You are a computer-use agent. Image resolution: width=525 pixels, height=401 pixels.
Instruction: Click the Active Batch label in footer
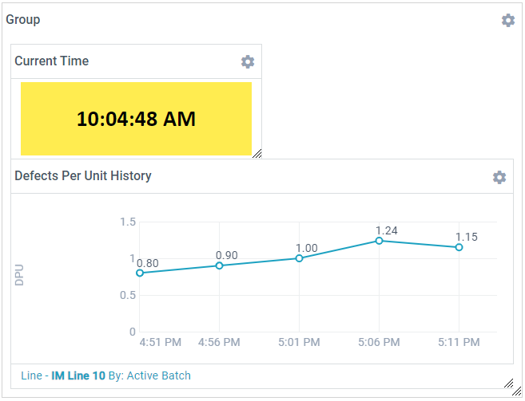tap(158, 375)
